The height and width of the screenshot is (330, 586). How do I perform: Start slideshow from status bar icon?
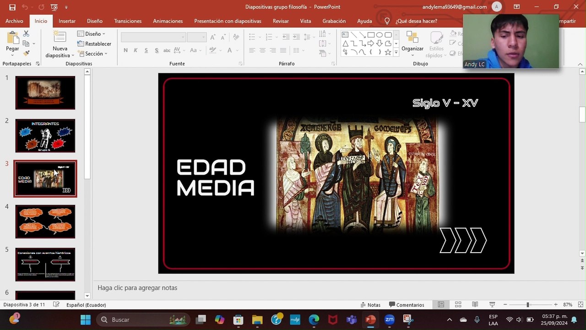pos(492,305)
